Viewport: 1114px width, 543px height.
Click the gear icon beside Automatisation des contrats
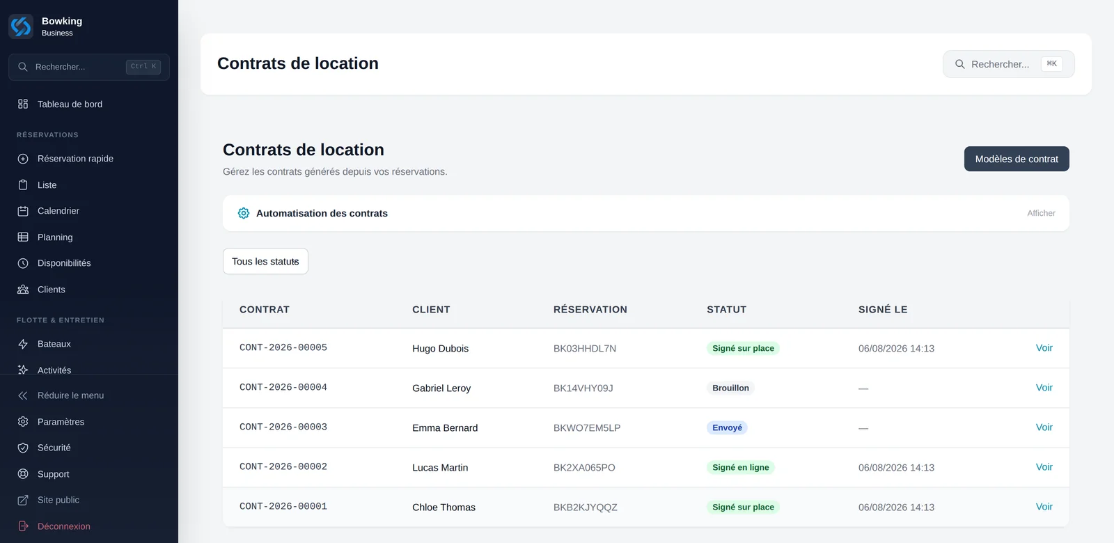coord(244,213)
